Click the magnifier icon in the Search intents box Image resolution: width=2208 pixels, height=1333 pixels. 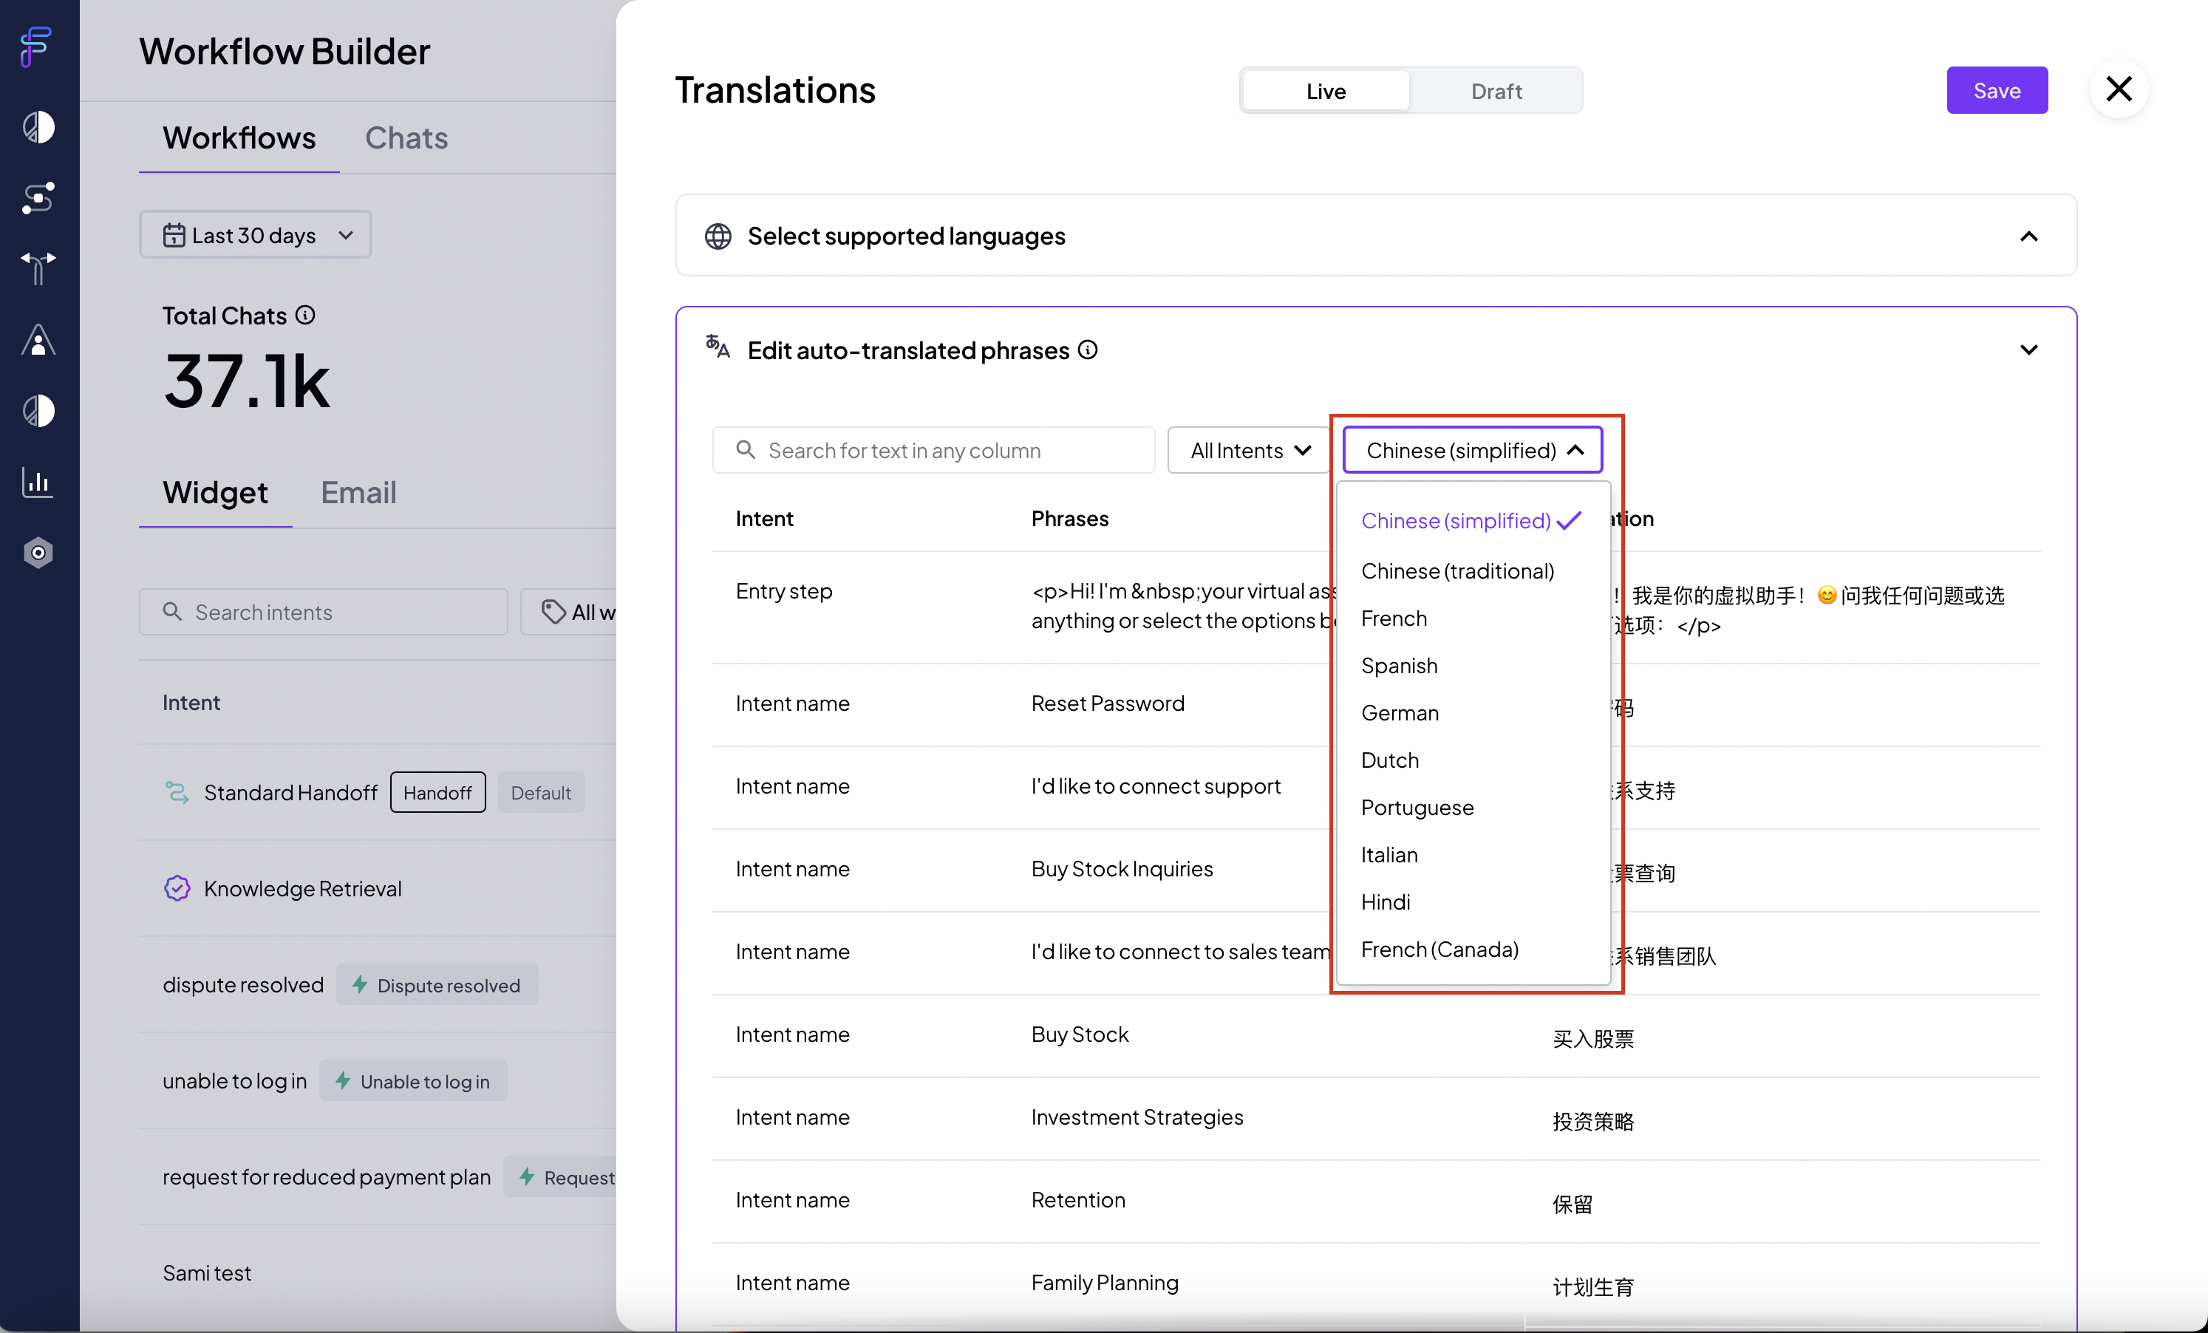(x=172, y=612)
